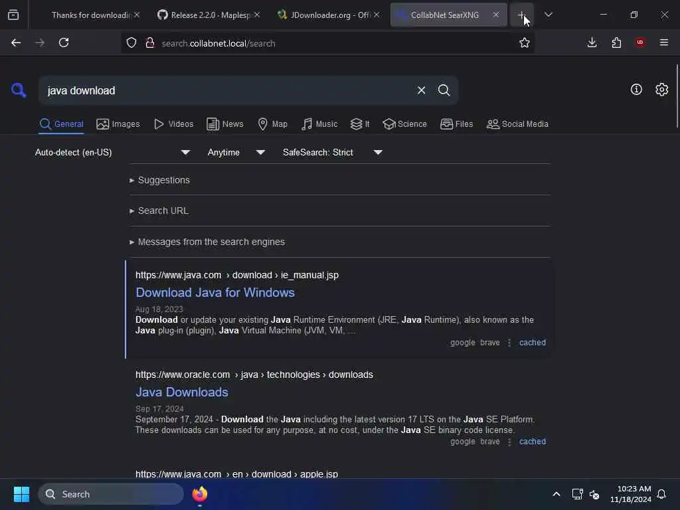Open the Firefox recent browsing view icon
The image size is (680, 510).
[x=13, y=15]
